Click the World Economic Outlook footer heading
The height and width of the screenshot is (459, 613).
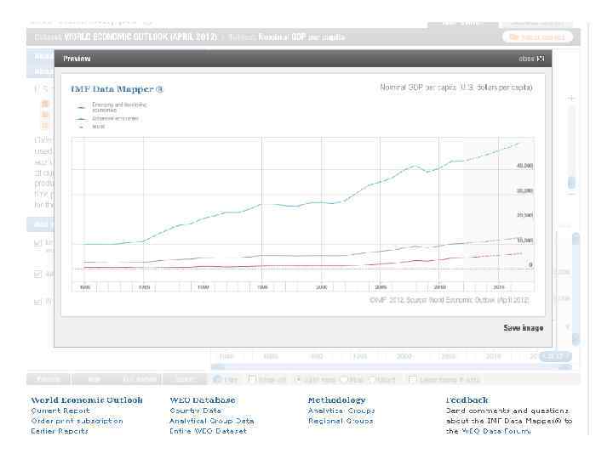click(87, 400)
